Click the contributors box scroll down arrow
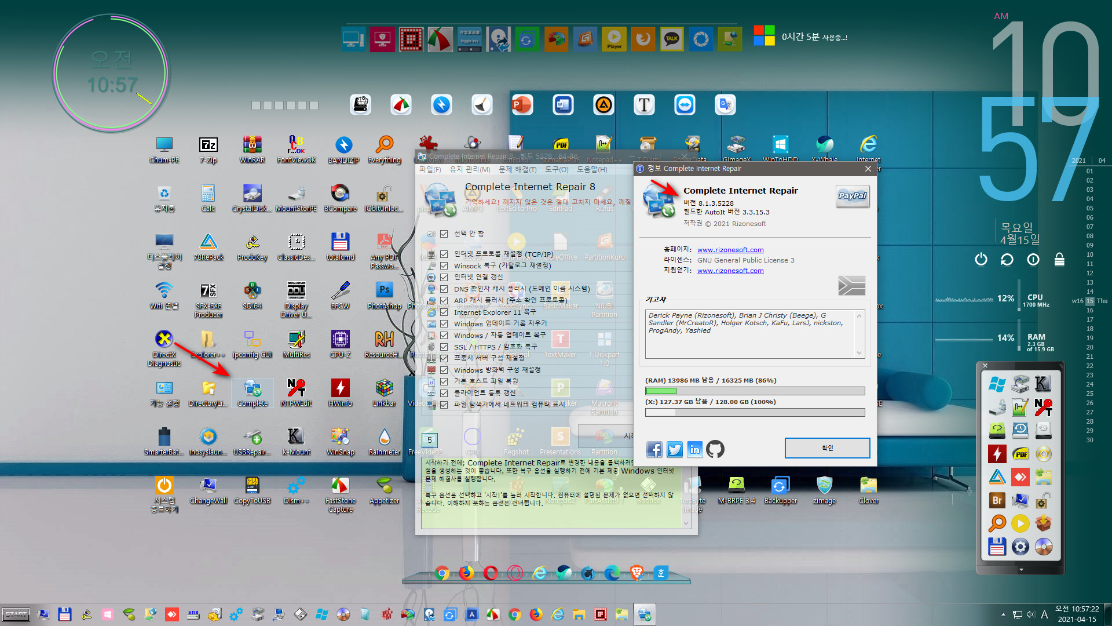 859,352
